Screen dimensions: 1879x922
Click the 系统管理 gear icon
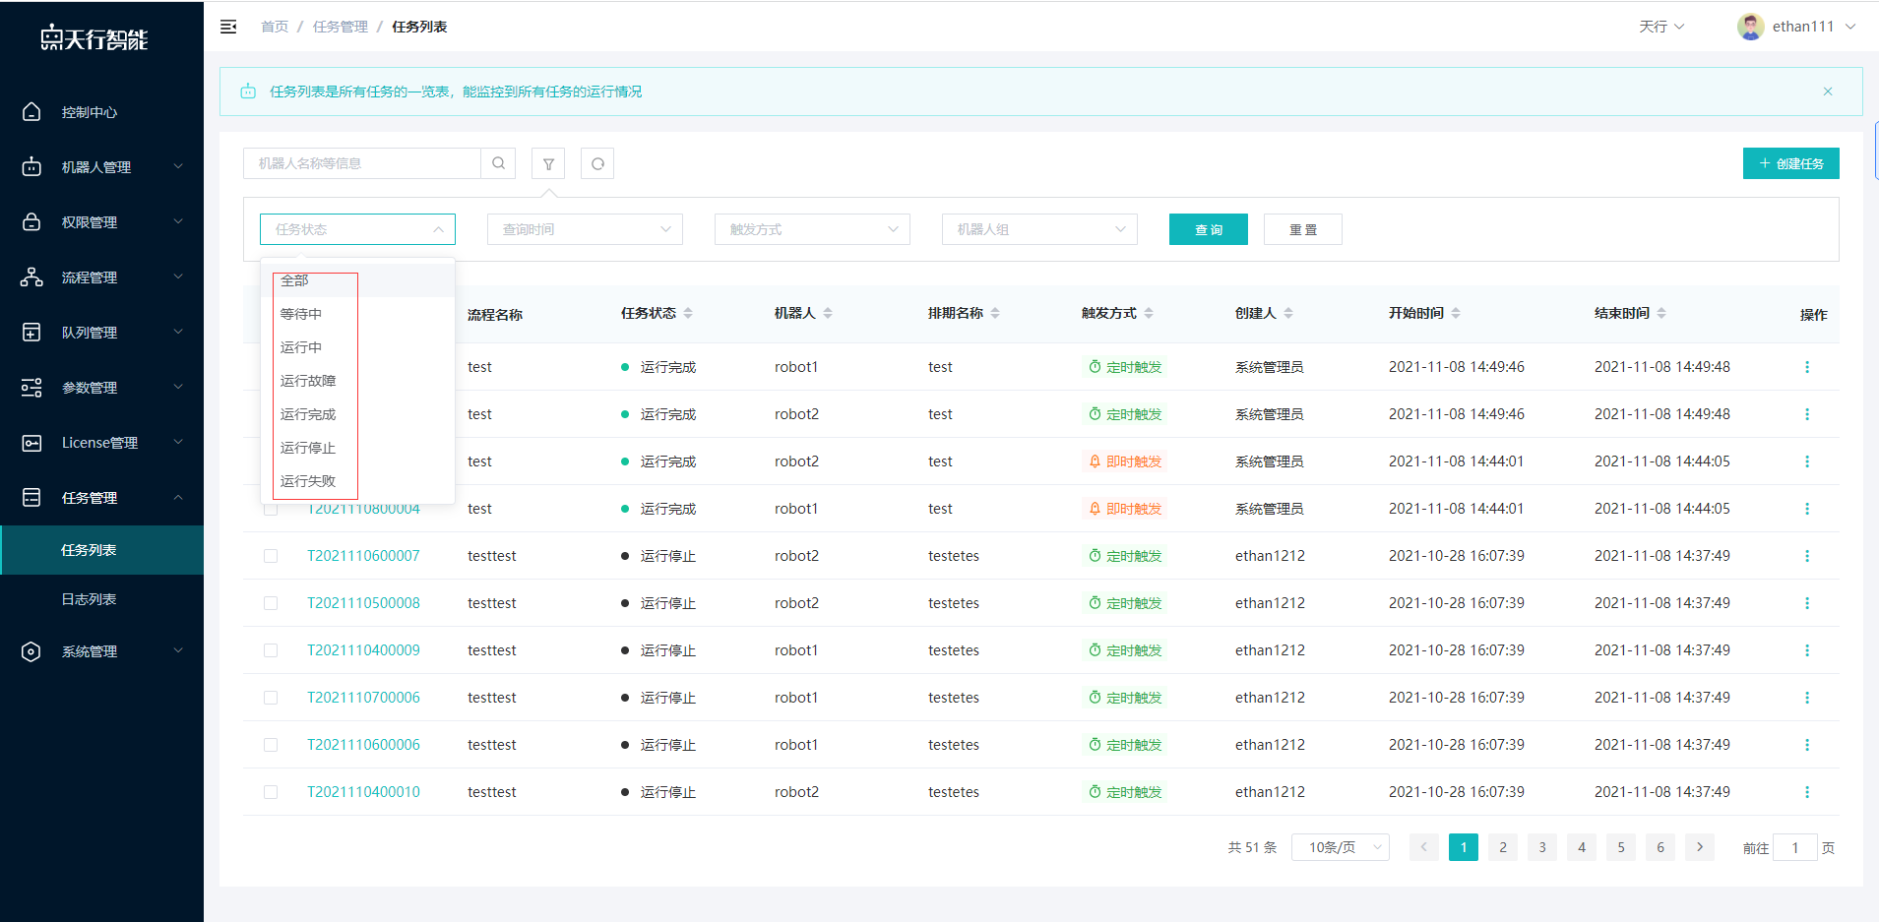click(x=31, y=651)
